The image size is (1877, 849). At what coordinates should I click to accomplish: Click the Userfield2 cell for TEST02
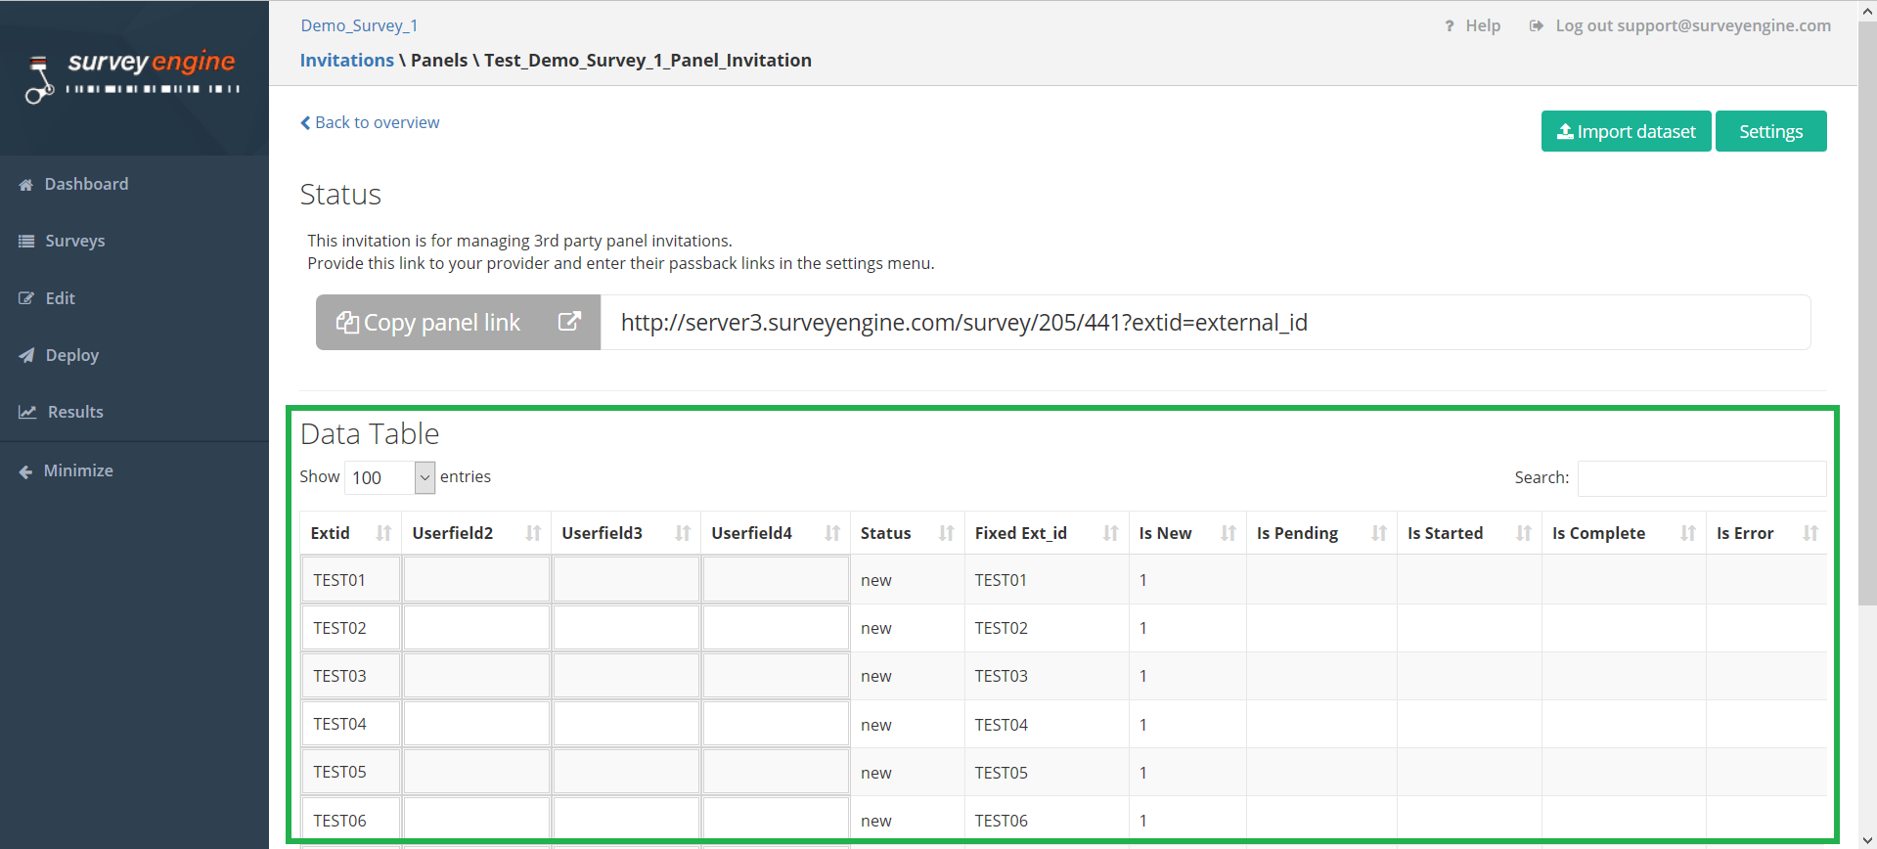[476, 628]
